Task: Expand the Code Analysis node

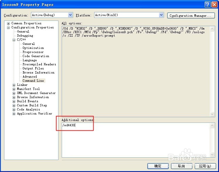Action: coord(14,110)
